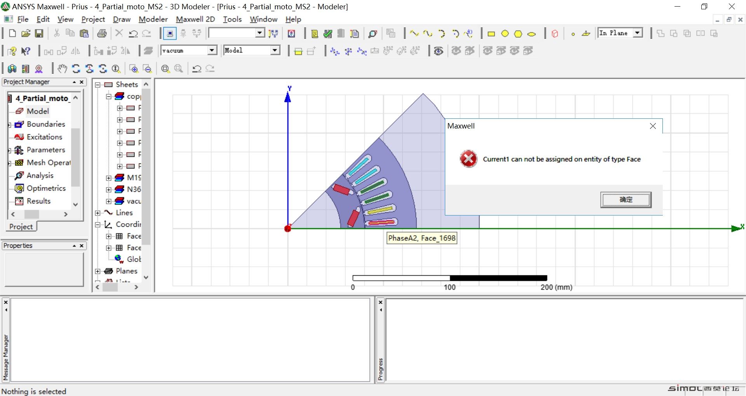Close the Project Manager panel
The height and width of the screenshot is (396, 746).
click(x=82, y=82)
